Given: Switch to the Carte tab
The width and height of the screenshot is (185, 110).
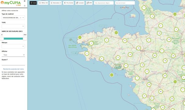Looking at the screenshot, I should tap(33, 3).
